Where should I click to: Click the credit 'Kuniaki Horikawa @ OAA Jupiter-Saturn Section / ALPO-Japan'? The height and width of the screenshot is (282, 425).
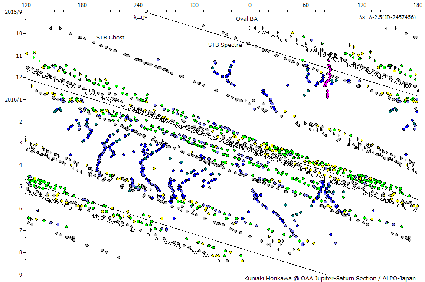pos(330,278)
